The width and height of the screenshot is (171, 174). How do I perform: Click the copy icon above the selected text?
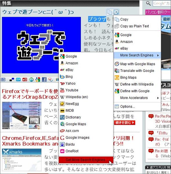pyautogui.click(x=110, y=12)
